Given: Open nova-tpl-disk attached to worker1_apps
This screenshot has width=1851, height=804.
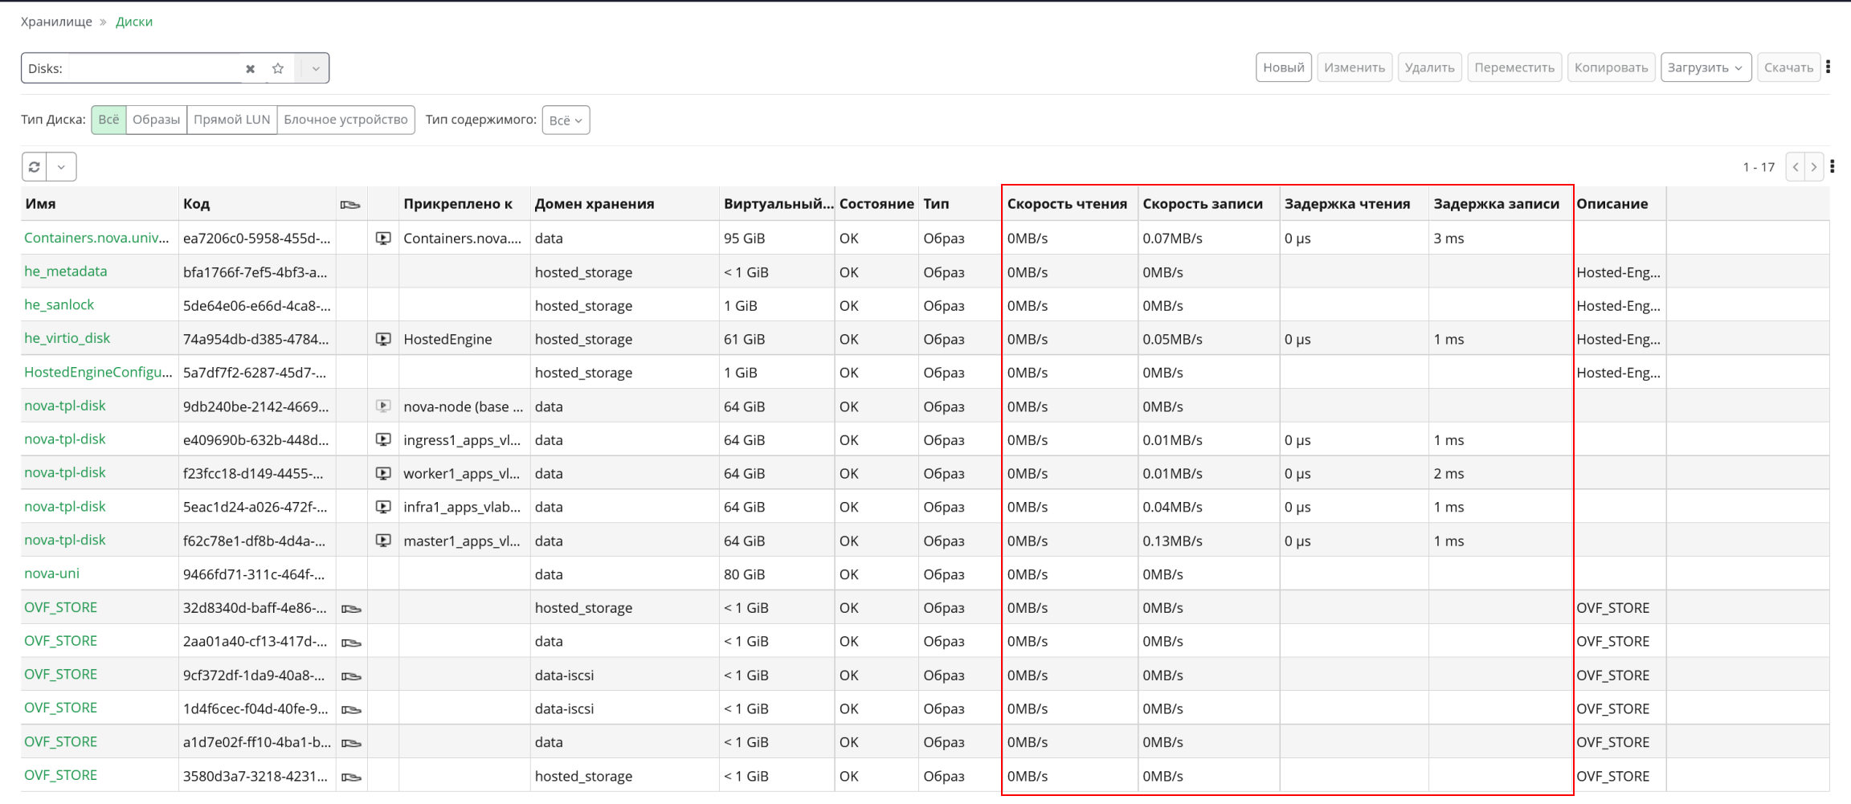Looking at the screenshot, I should [65, 472].
